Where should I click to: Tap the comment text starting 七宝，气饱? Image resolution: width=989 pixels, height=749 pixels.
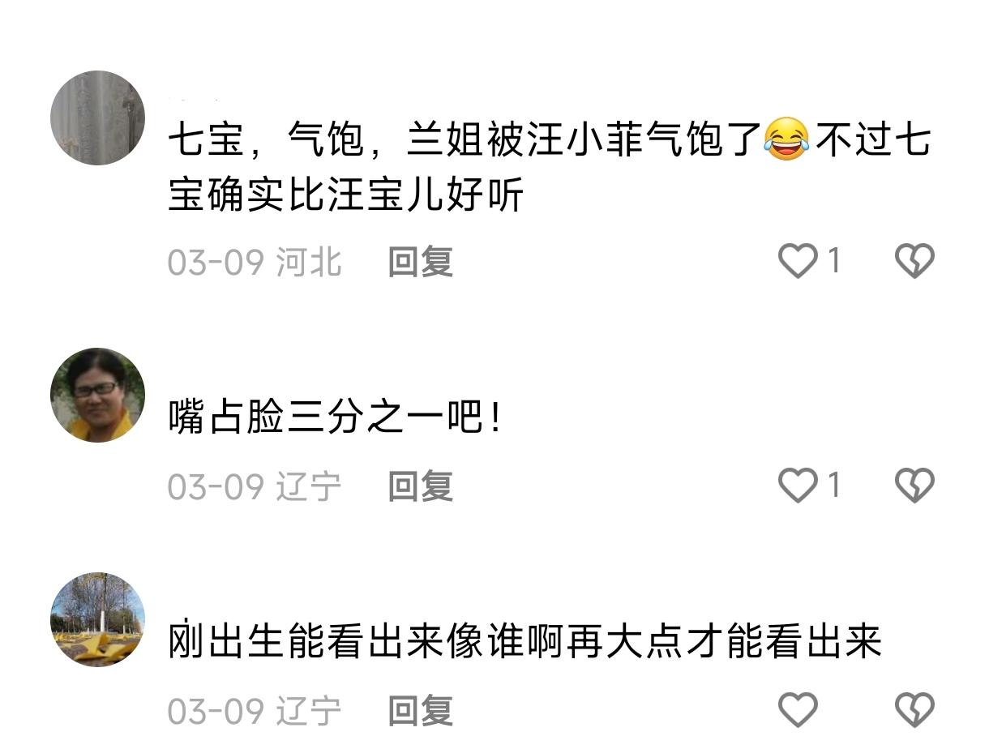coord(549,167)
